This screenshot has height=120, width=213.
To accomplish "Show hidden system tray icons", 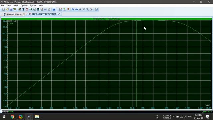I will (x=173, y=117).
